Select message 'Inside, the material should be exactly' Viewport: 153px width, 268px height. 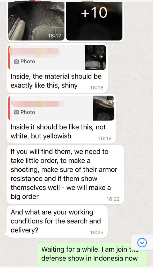click(x=56, y=81)
